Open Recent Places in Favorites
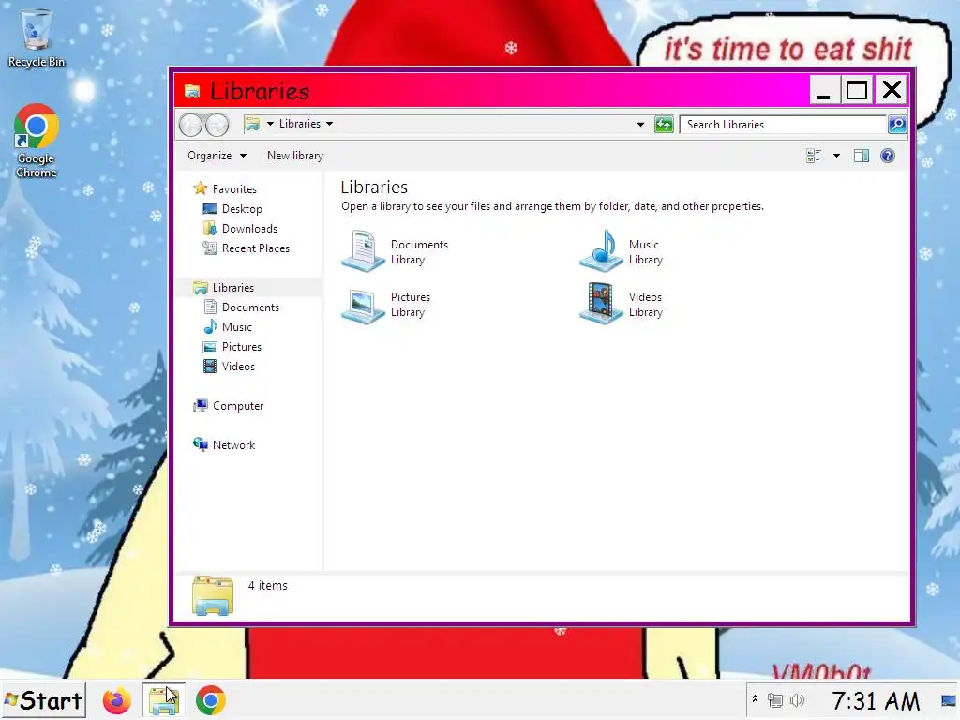Screen dimensions: 960x720 click(x=246, y=247)
